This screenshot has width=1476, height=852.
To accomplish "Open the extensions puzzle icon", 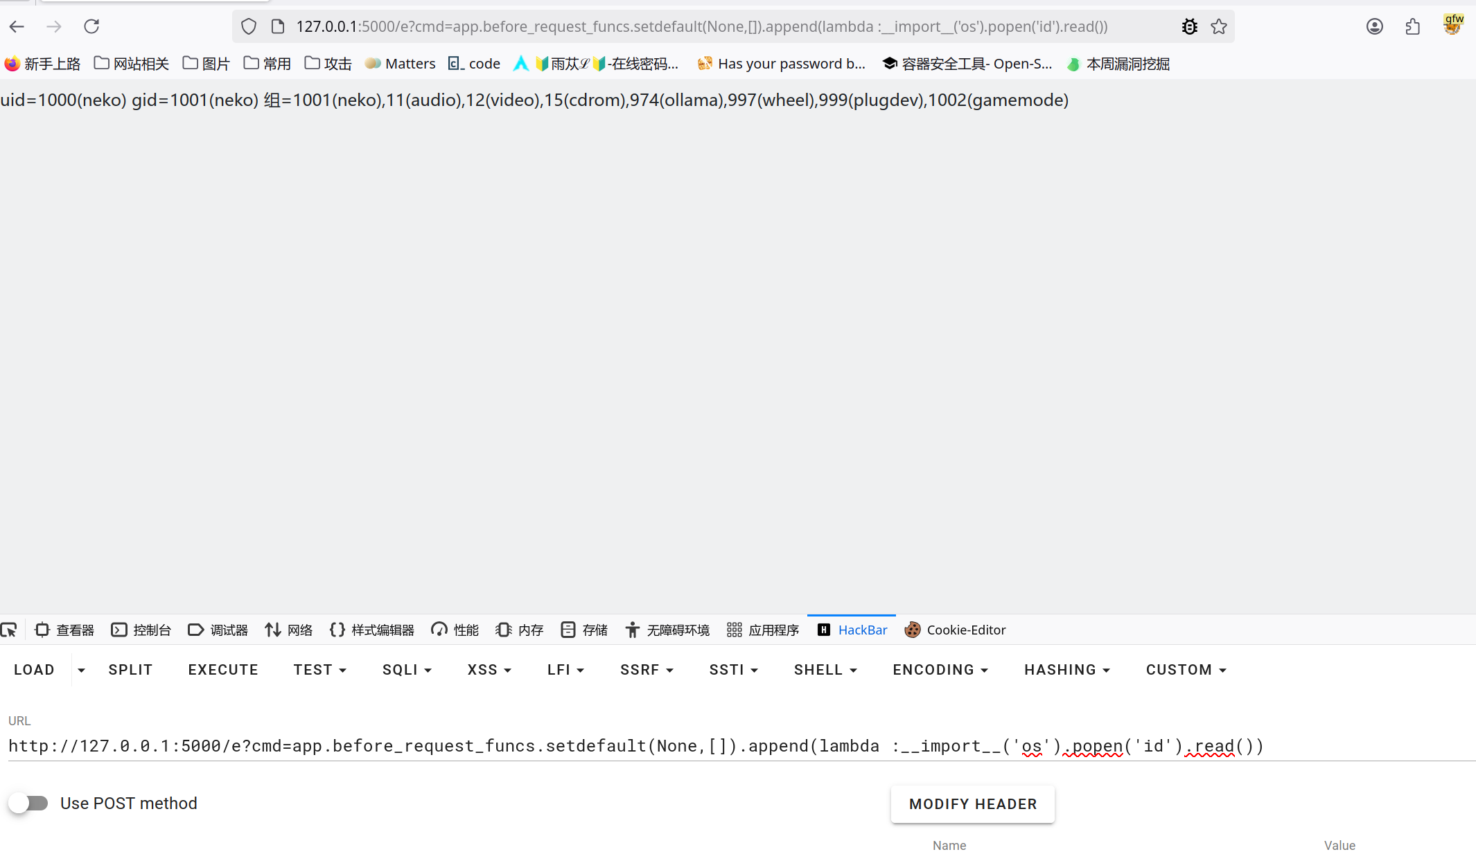I will click(x=1412, y=26).
